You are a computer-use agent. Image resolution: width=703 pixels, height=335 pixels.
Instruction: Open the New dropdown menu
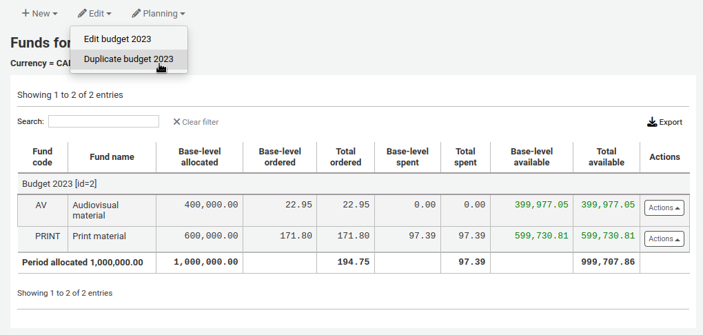pos(40,14)
